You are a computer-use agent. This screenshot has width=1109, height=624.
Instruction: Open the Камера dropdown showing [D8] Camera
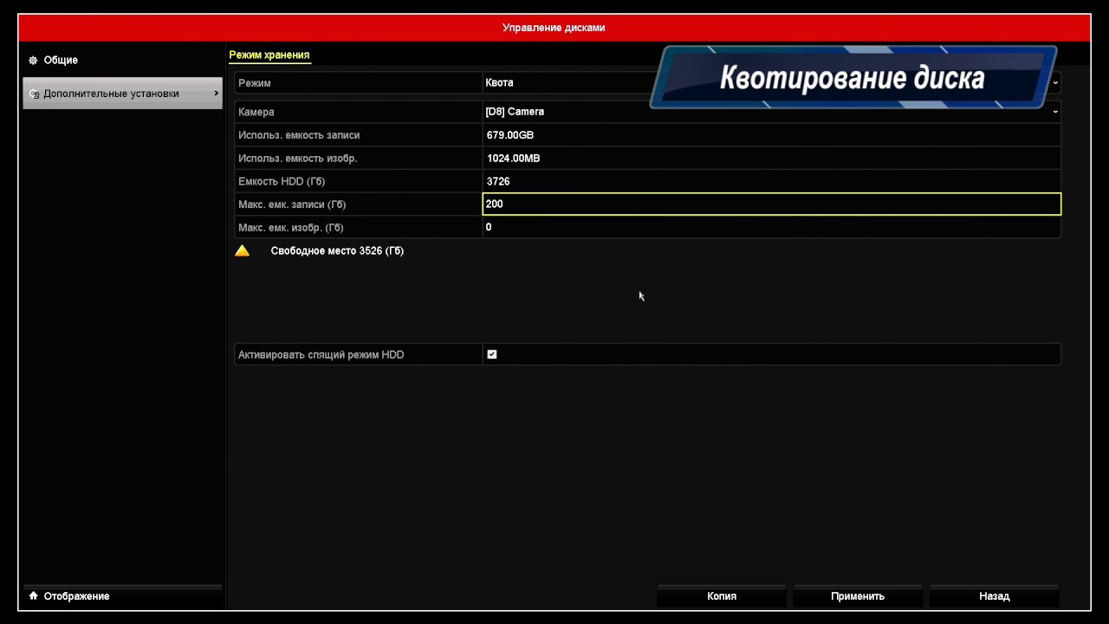(772, 112)
